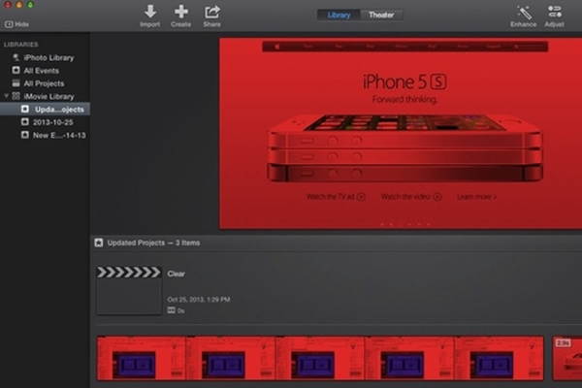The image size is (582, 388).
Task: Click the red close window button
Action: tap(8, 5)
